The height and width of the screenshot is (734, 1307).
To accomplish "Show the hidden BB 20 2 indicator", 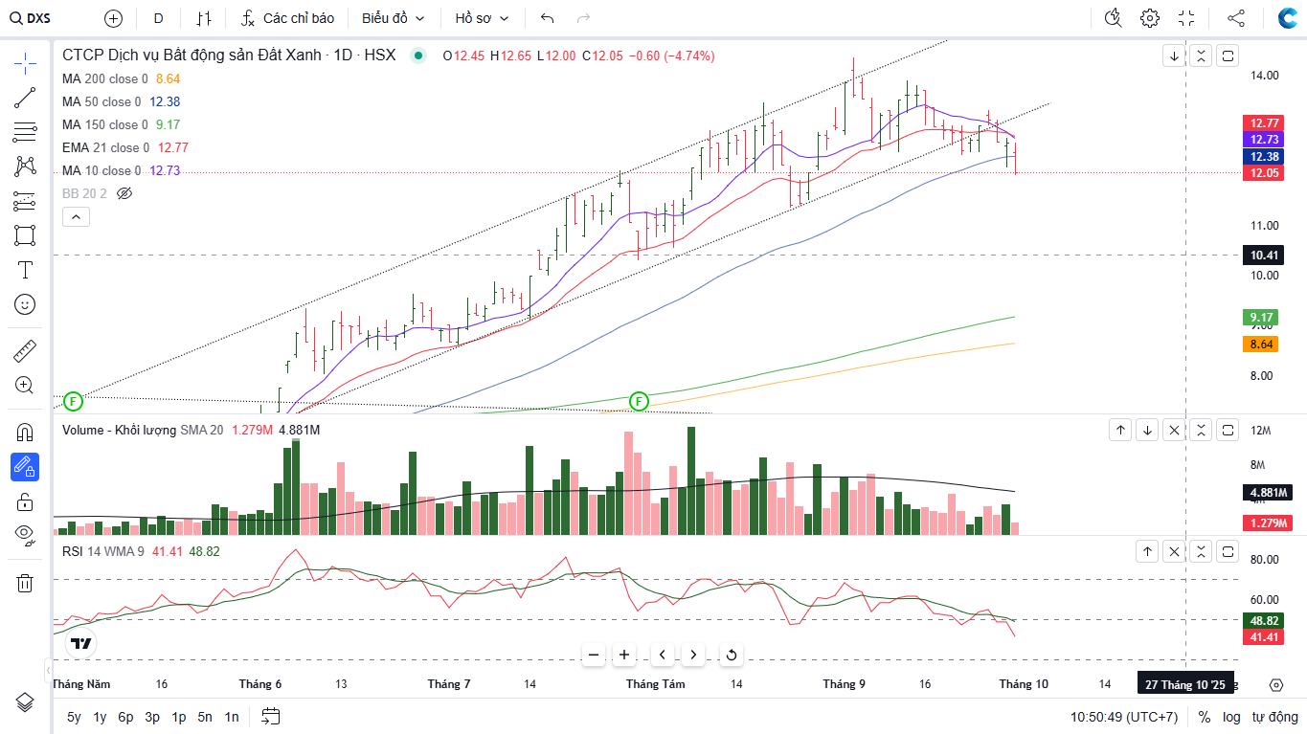I will click(124, 193).
